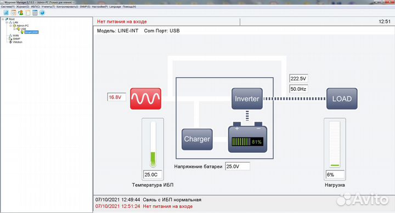Click the 12:51 clock display
The width and height of the screenshot is (395, 213).
(x=385, y=21)
